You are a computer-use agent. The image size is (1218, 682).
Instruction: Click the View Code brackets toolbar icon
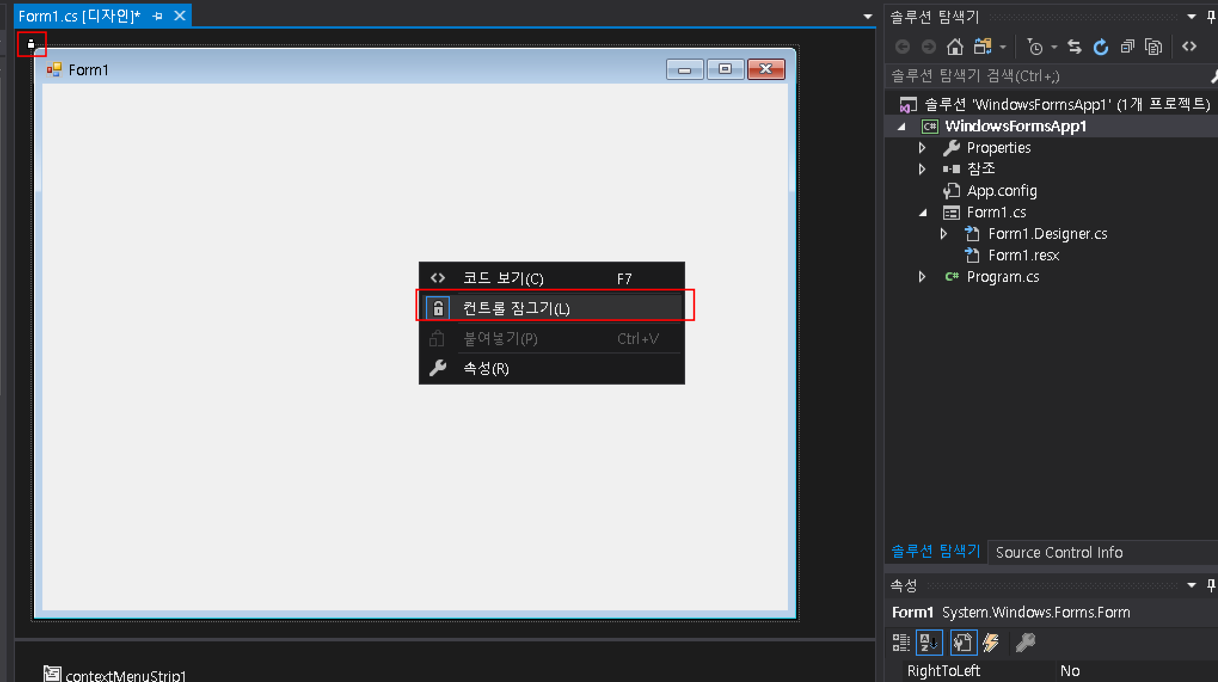(x=1189, y=47)
